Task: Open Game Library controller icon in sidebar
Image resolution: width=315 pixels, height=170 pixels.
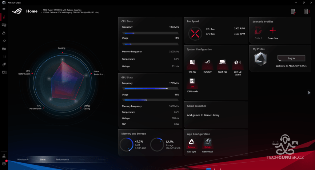Action: 4,49
